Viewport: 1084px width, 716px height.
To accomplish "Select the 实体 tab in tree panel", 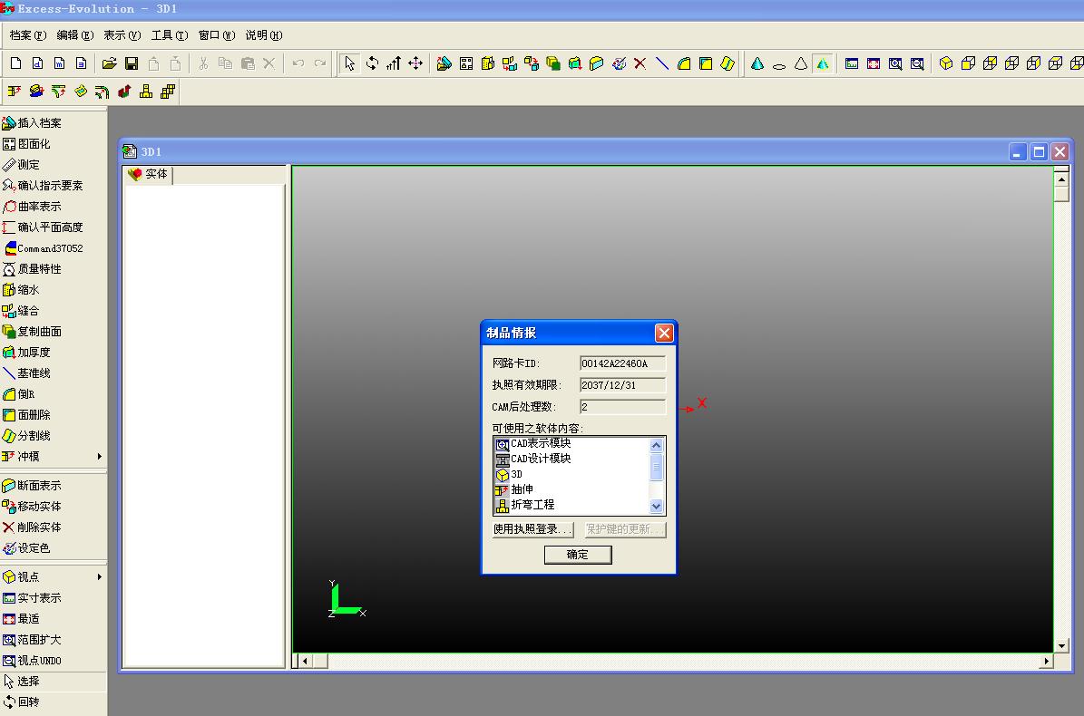I will pyautogui.click(x=149, y=174).
